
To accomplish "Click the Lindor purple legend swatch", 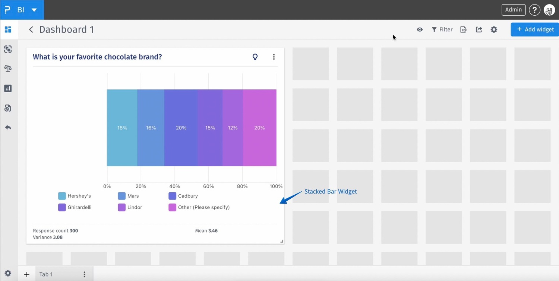I will pos(121,208).
